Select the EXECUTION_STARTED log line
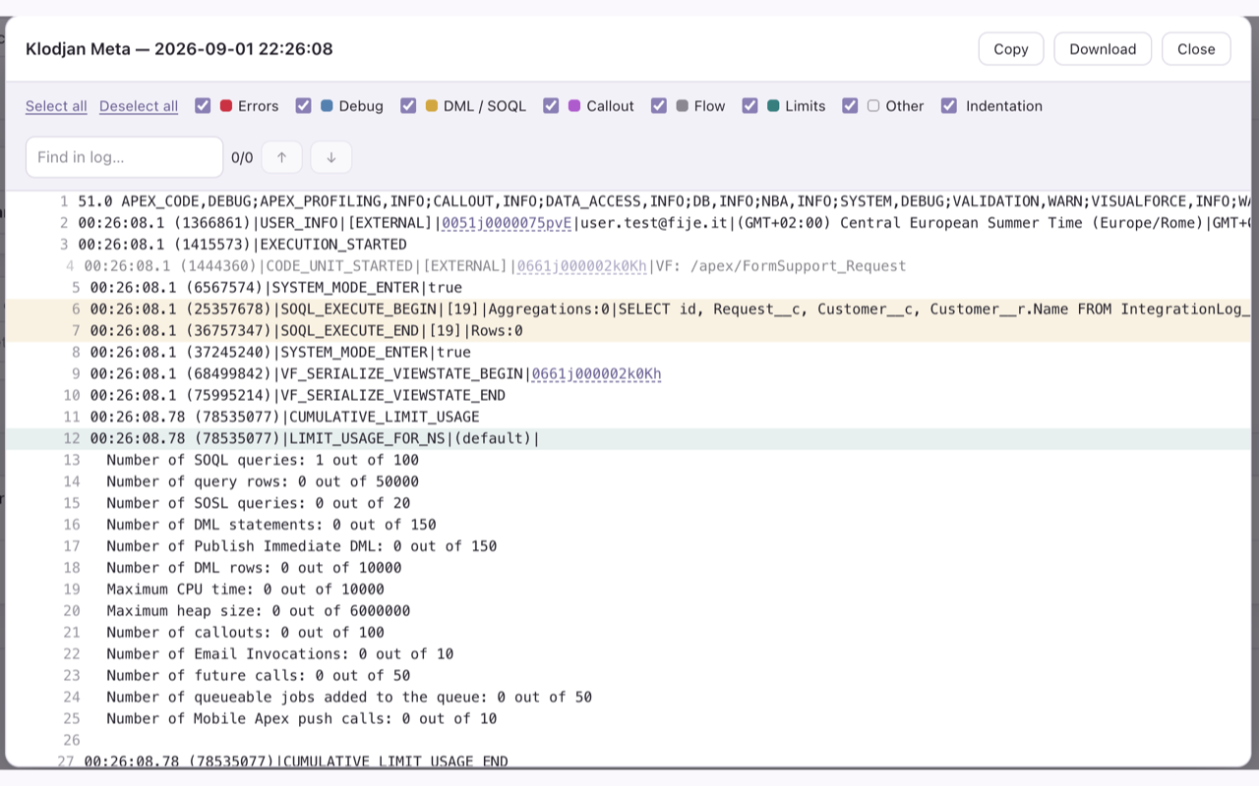The image size is (1259, 786). (629, 245)
